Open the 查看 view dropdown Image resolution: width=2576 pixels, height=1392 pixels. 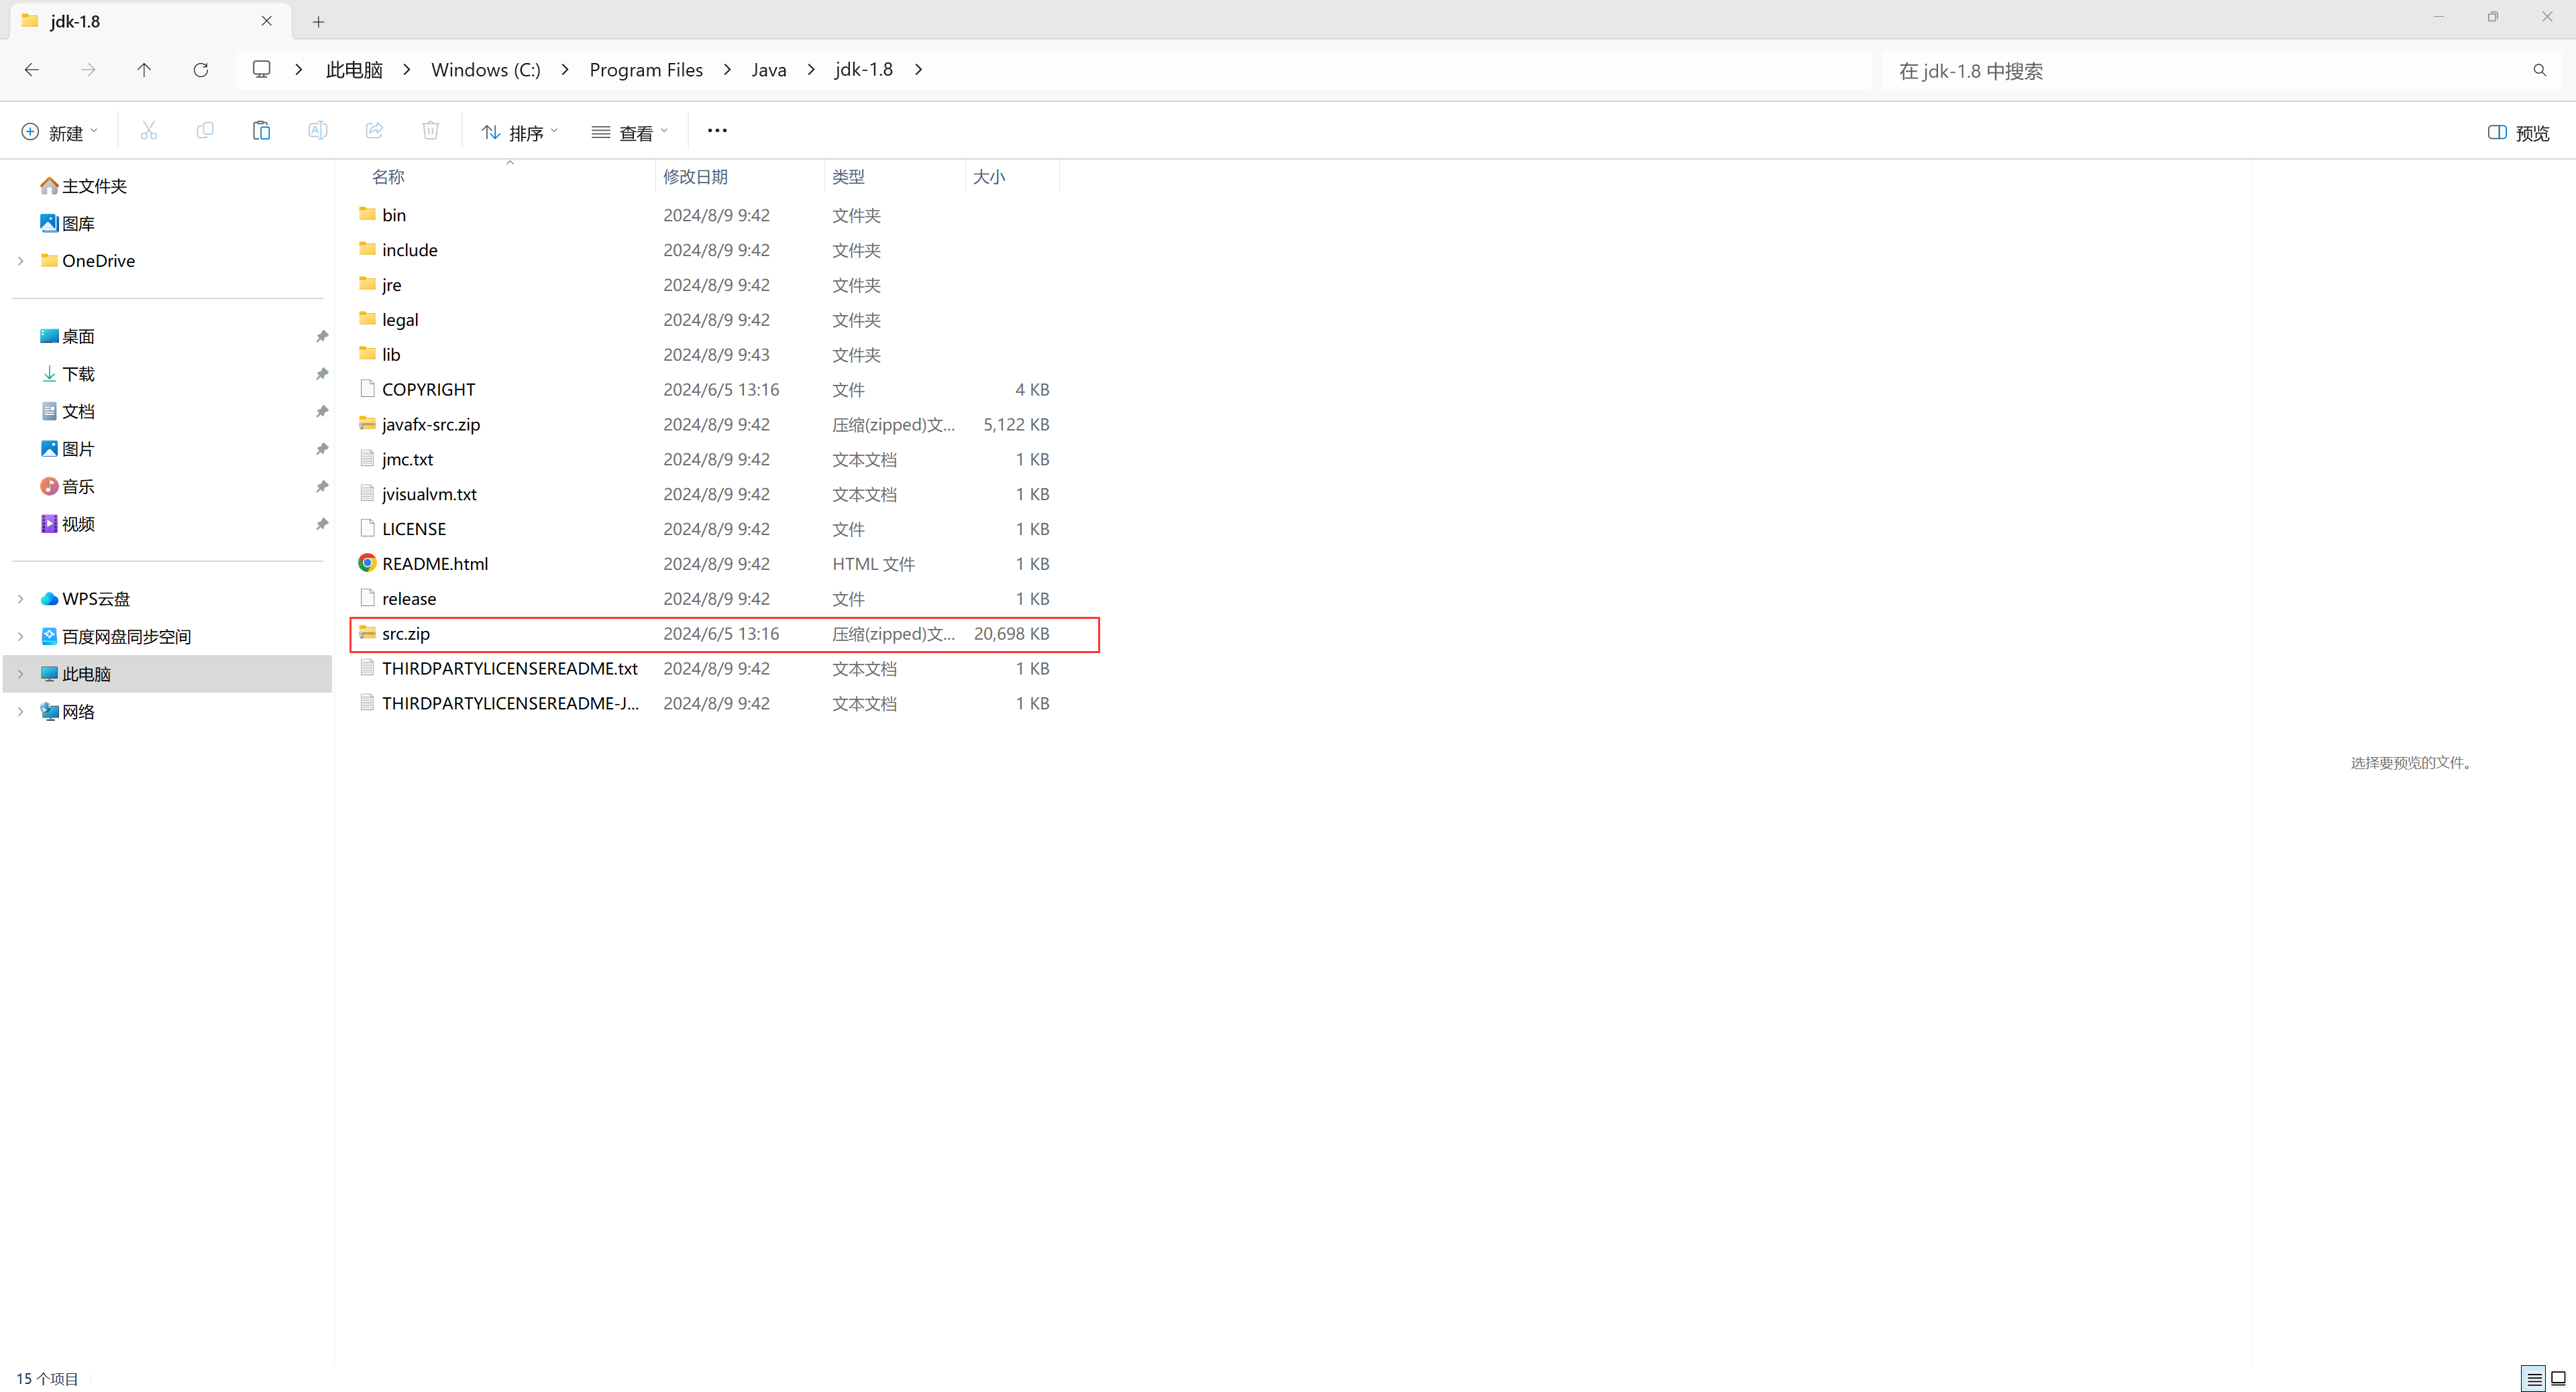pos(629,133)
